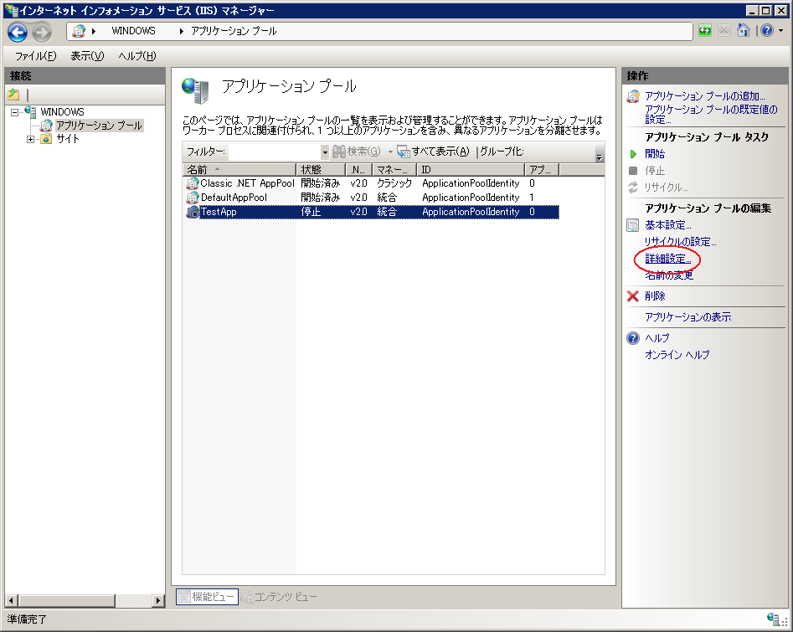Click left arrow of connections scrollbar
The image size is (793, 632).
coord(12,601)
